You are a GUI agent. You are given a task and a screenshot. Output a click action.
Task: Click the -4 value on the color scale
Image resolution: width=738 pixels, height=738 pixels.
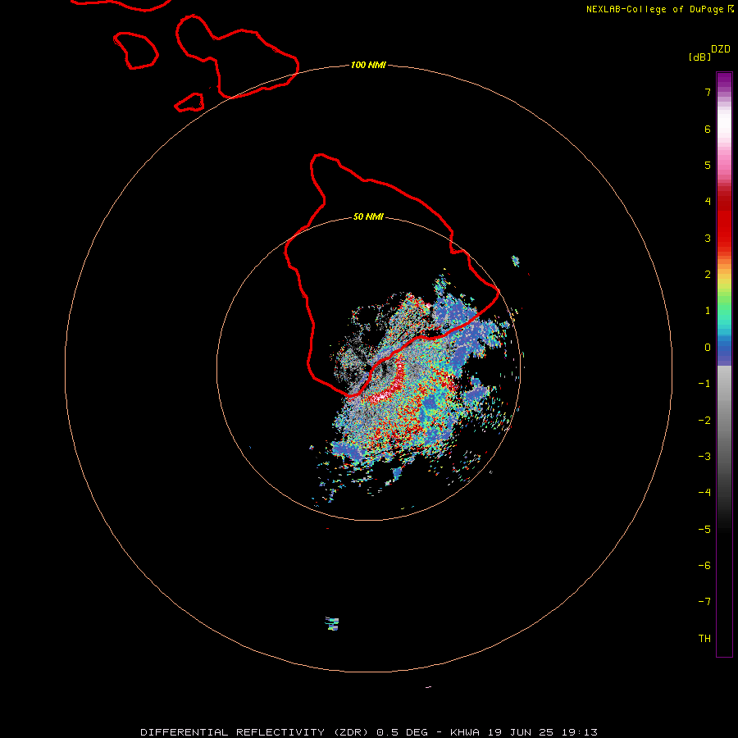click(704, 493)
